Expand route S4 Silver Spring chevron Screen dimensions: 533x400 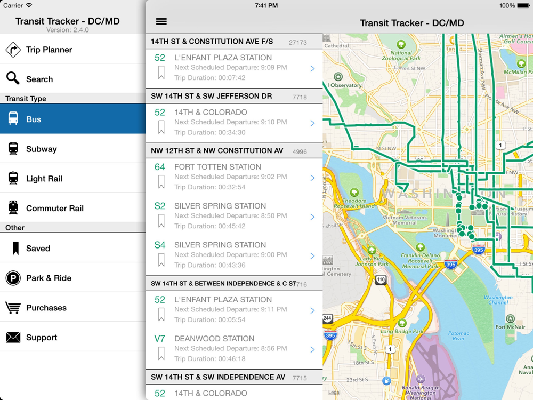click(312, 256)
